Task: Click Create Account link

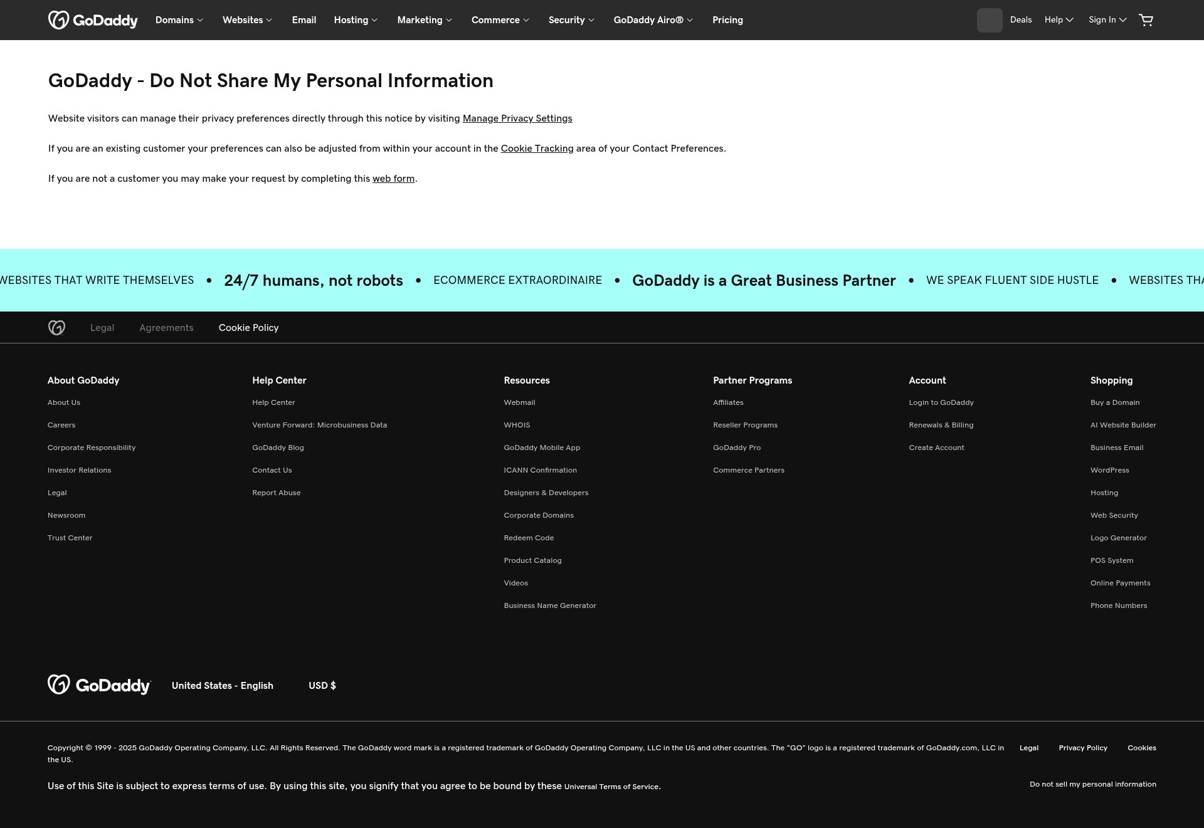Action: point(936,448)
